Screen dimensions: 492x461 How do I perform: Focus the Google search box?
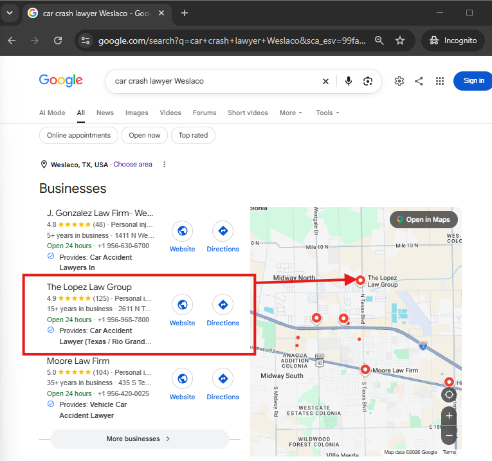click(217, 81)
